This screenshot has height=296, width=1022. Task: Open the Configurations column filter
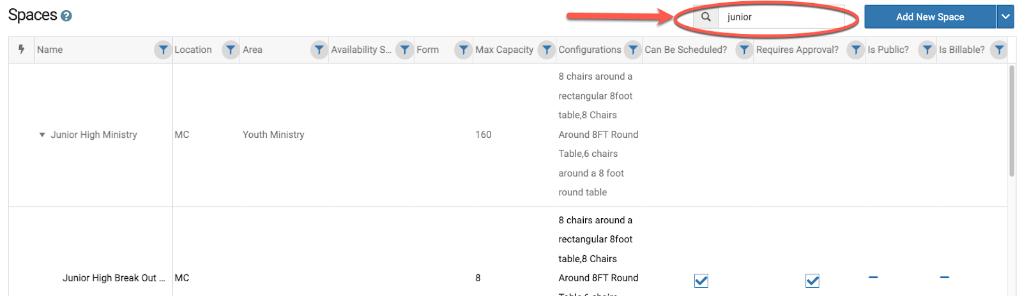tap(632, 50)
